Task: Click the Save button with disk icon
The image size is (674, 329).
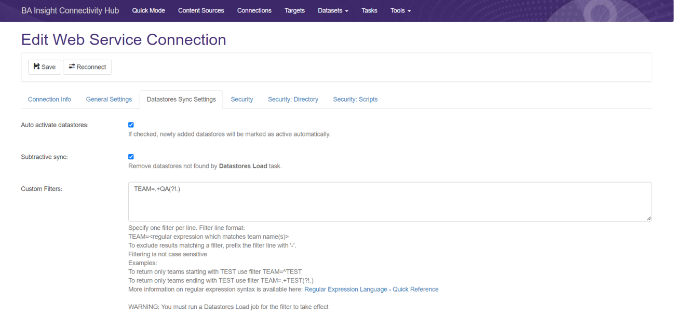Action: point(45,67)
